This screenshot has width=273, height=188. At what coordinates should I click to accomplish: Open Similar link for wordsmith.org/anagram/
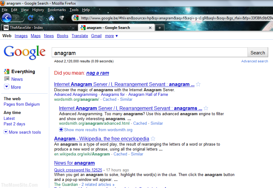126,100
